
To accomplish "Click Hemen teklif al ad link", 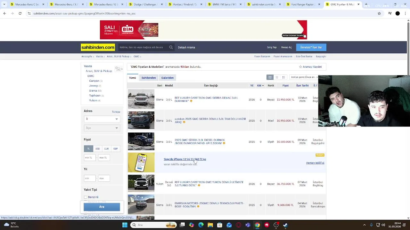I will tap(315, 163).
